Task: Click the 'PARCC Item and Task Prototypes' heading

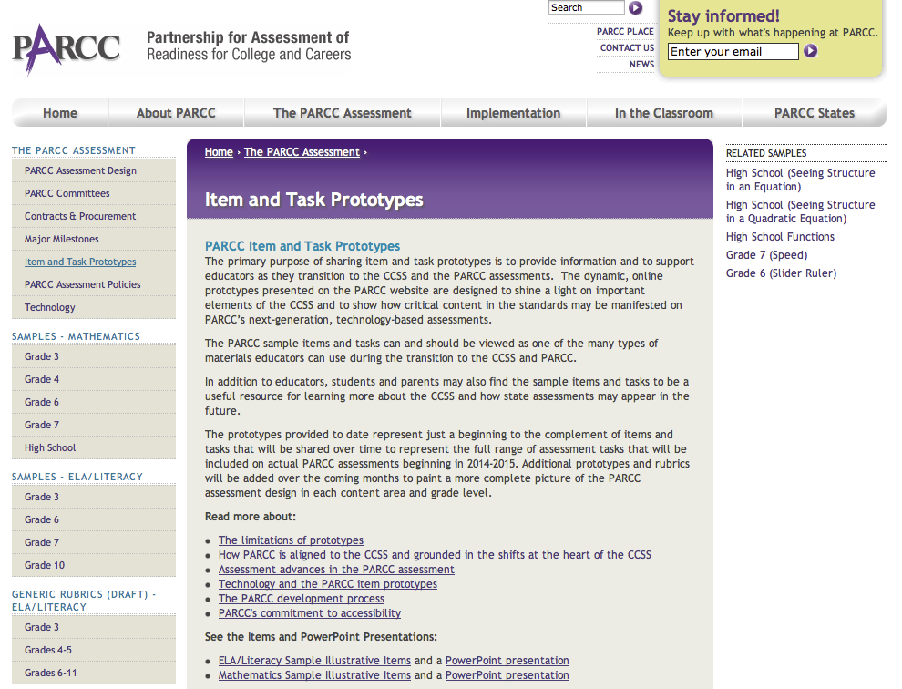Action: click(302, 246)
